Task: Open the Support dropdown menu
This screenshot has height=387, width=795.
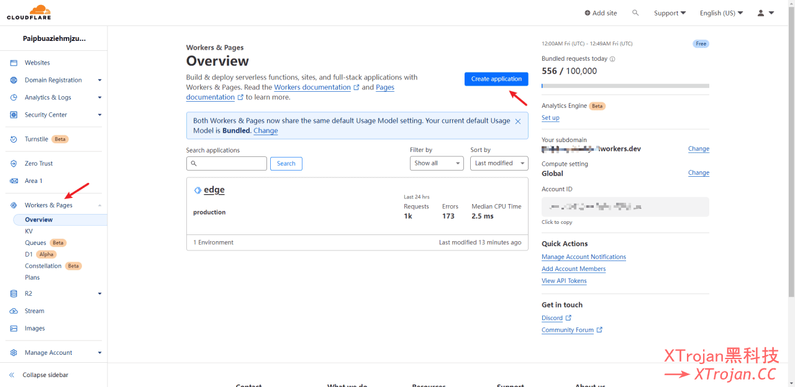Action: pyautogui.click(x=670, y=13)
